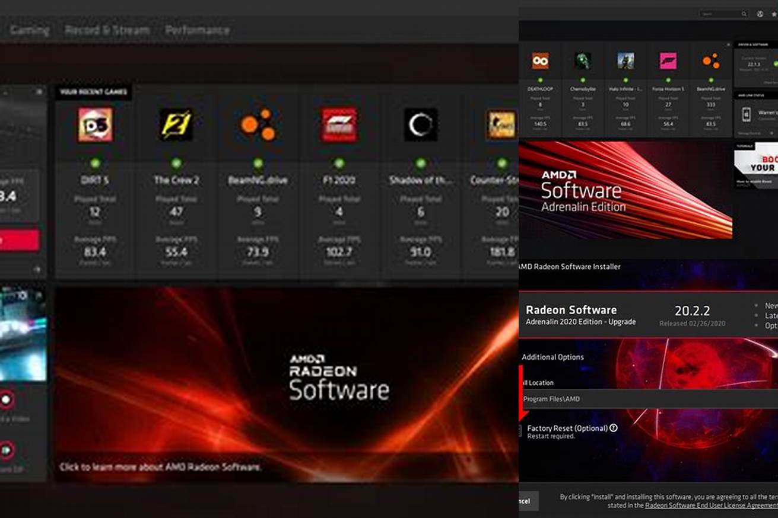The width and height of the screenshot is (778, 518).
Task: Open BeamNG.drive icon in left recent games
Action: [258, 124]
